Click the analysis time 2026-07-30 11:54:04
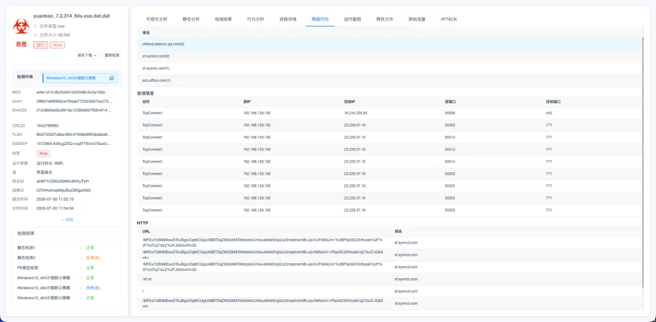Viewport: 656px width, 322px height. coord(55,208)
